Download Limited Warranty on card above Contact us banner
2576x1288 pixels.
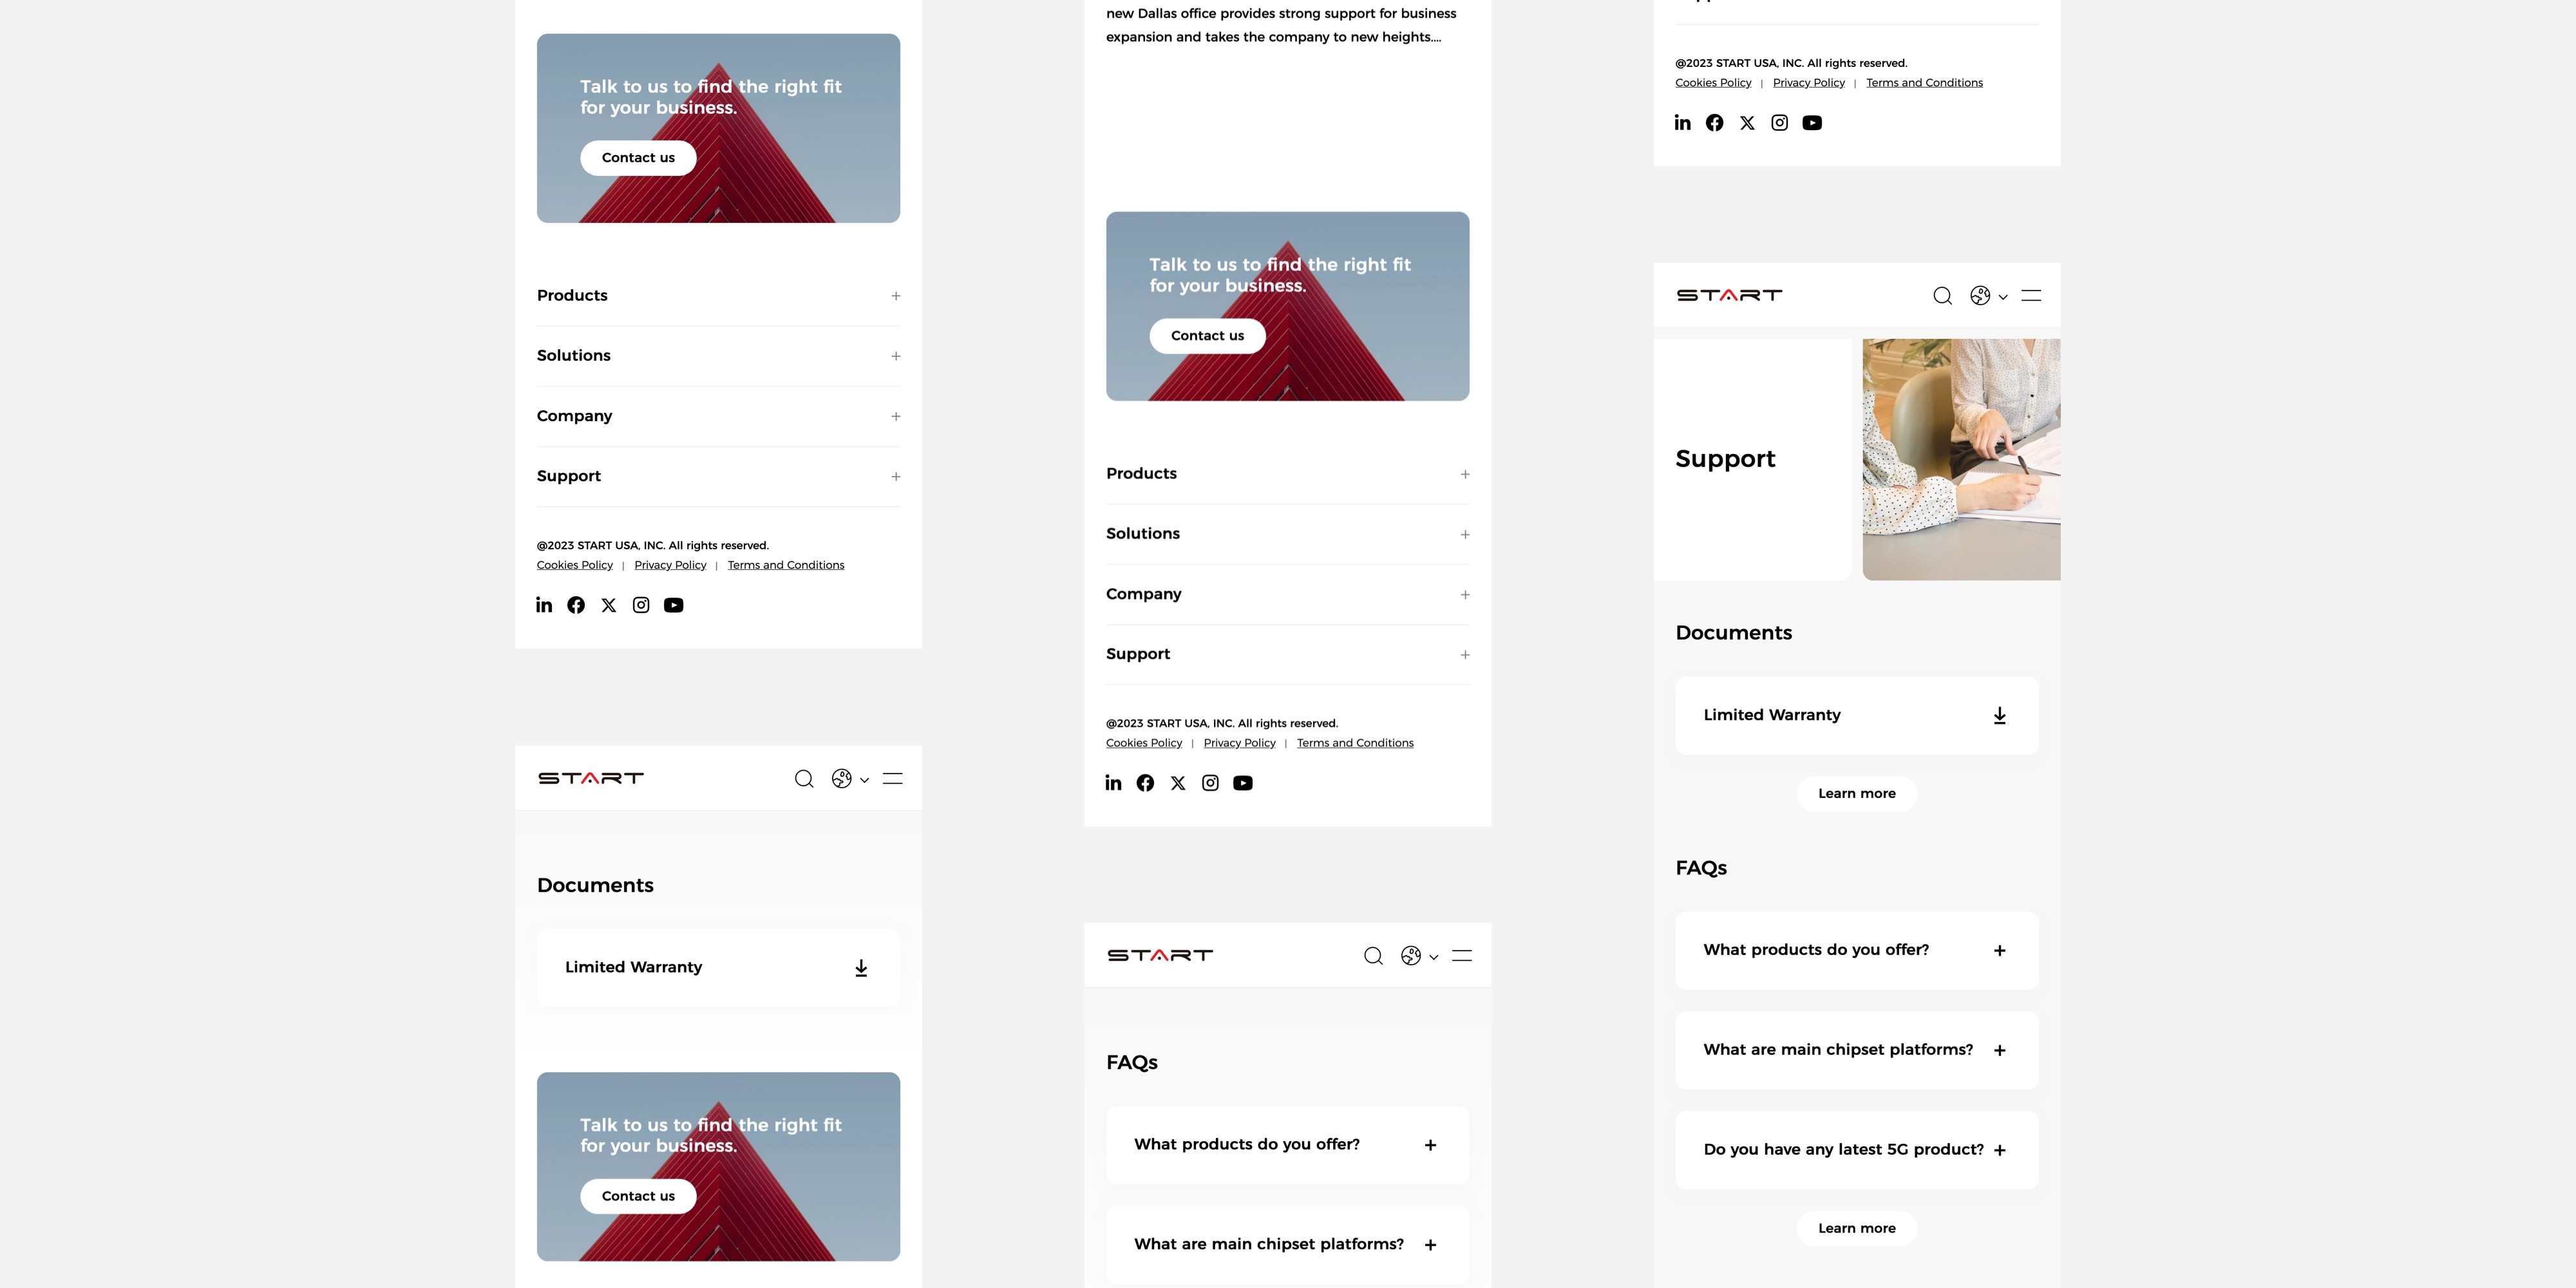861,968
